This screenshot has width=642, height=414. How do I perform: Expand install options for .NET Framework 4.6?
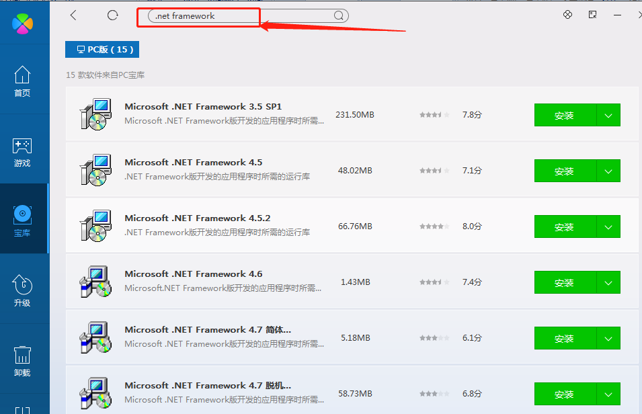click(x=608, y=282)
